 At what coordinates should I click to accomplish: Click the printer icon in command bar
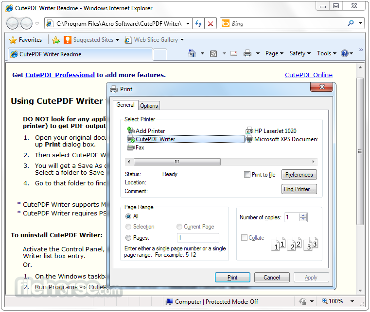[247, 53]
